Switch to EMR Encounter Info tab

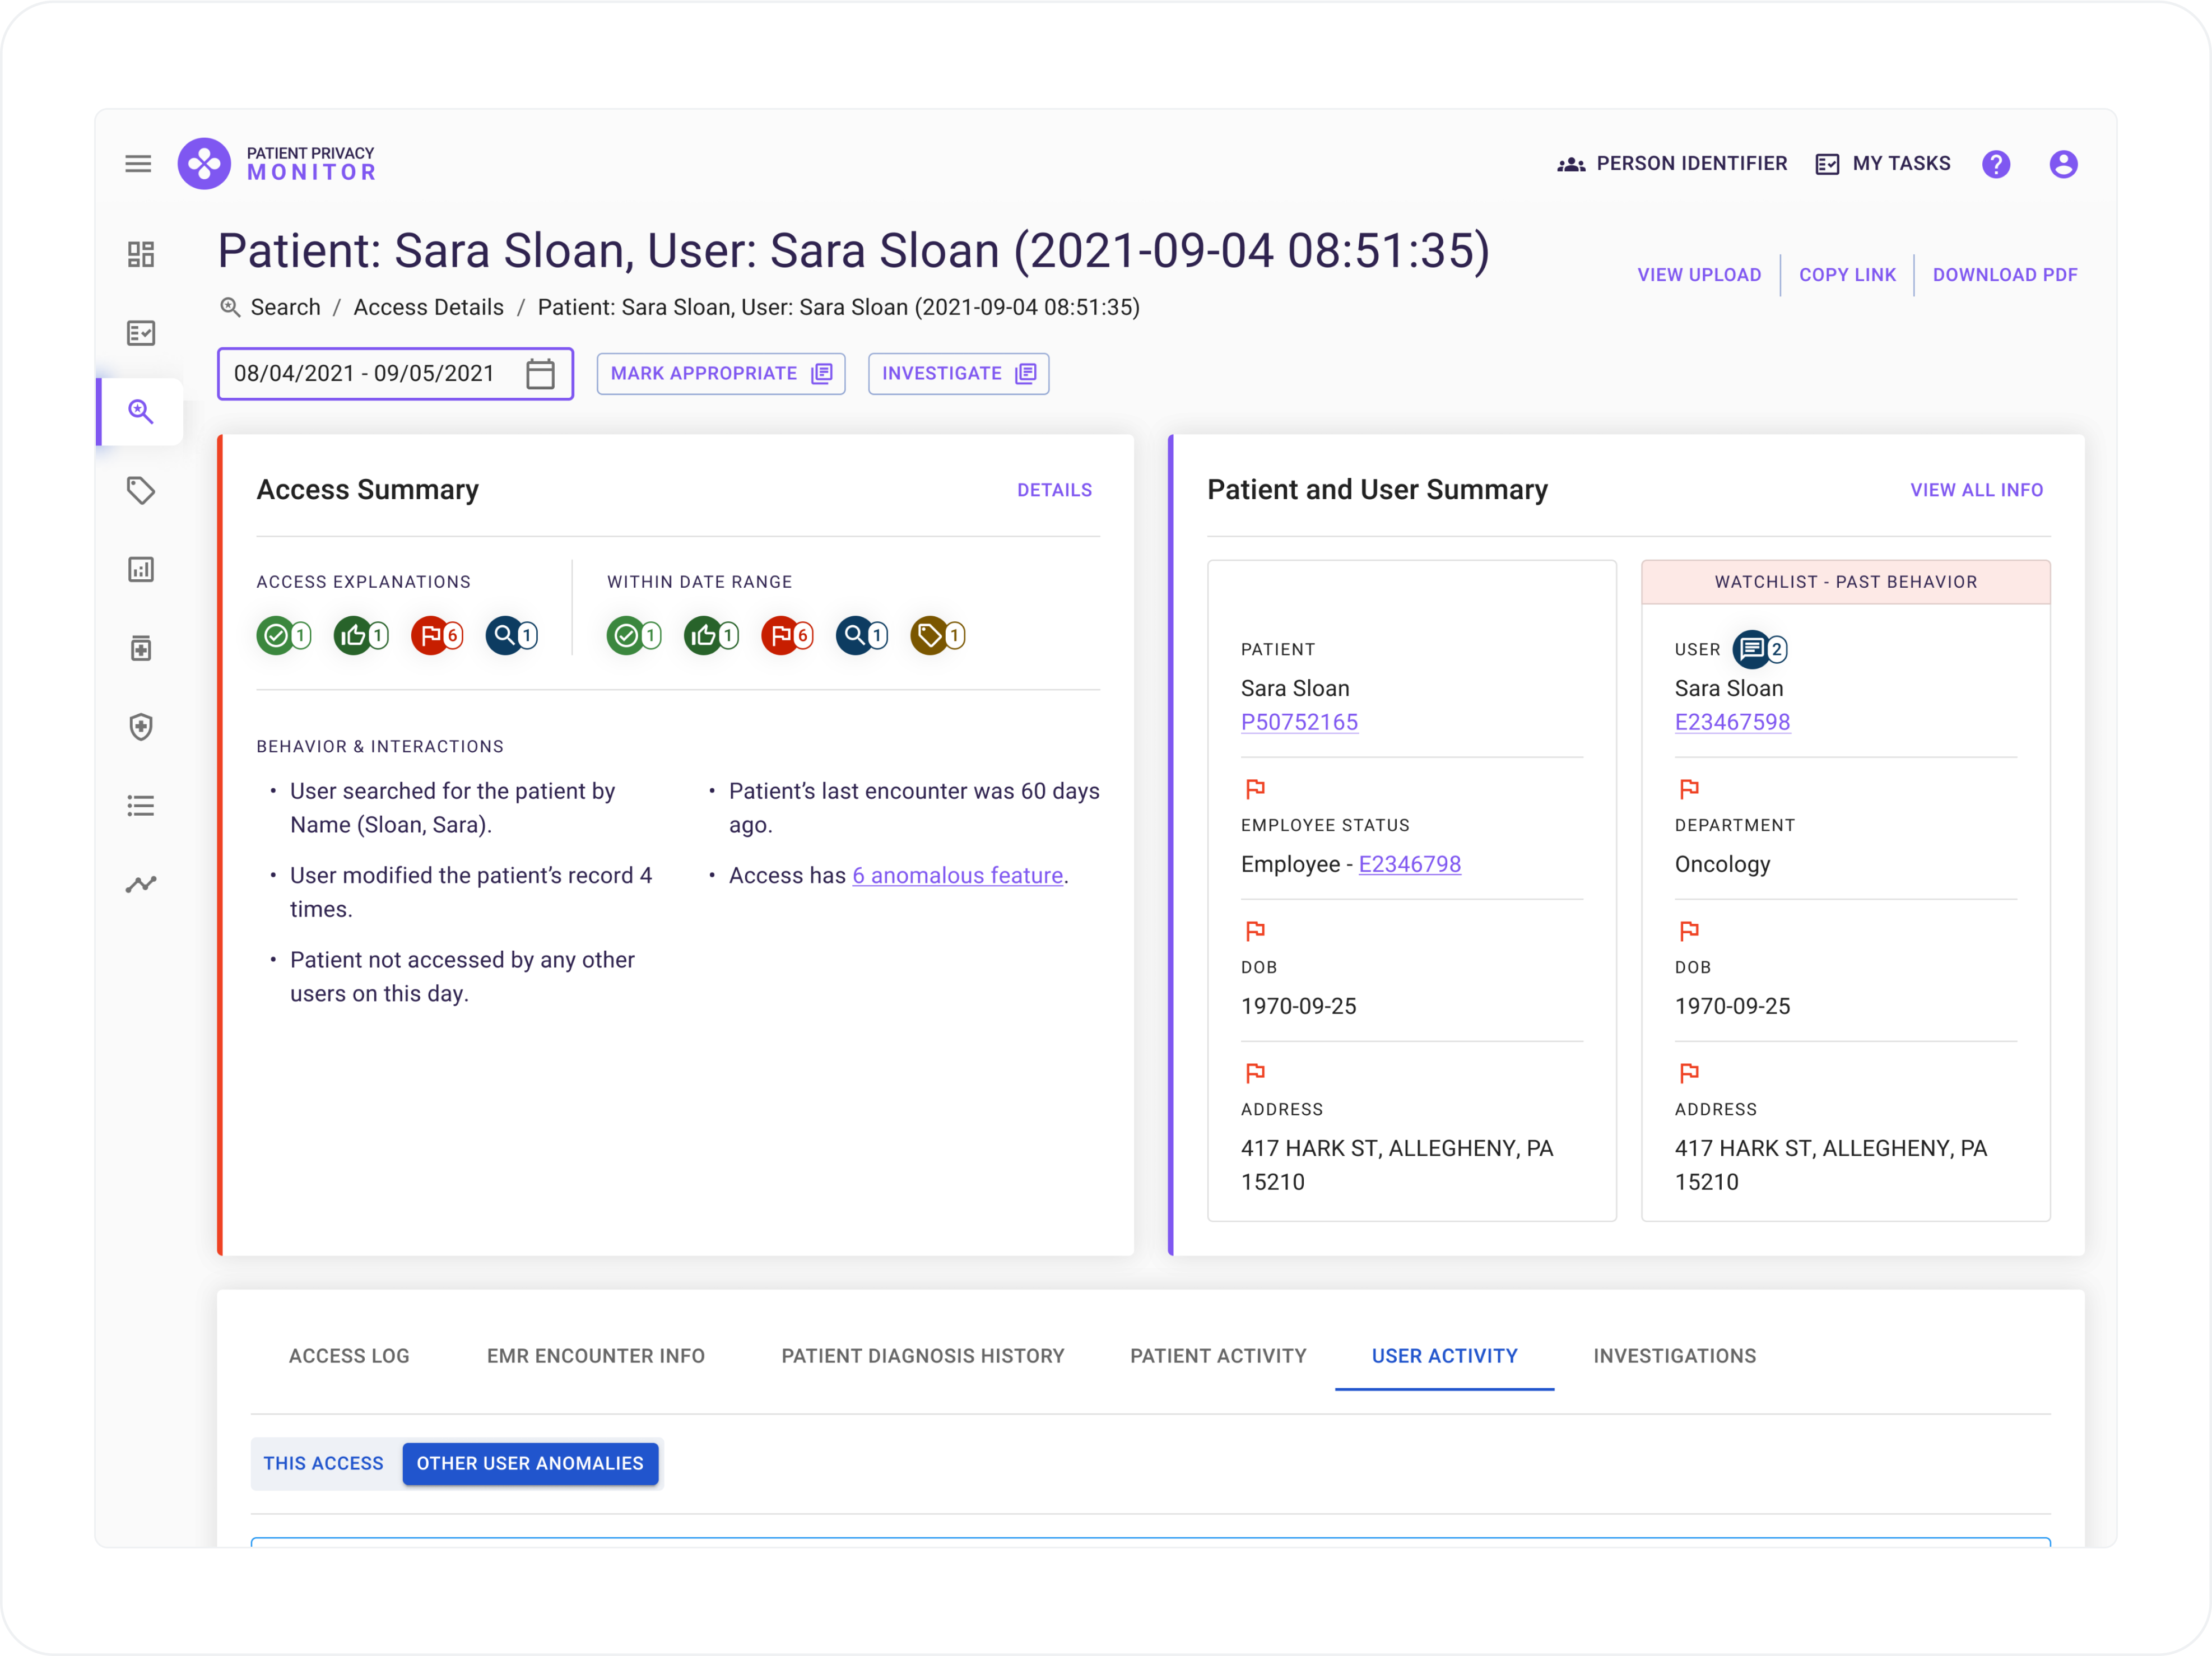(596, 1356)
